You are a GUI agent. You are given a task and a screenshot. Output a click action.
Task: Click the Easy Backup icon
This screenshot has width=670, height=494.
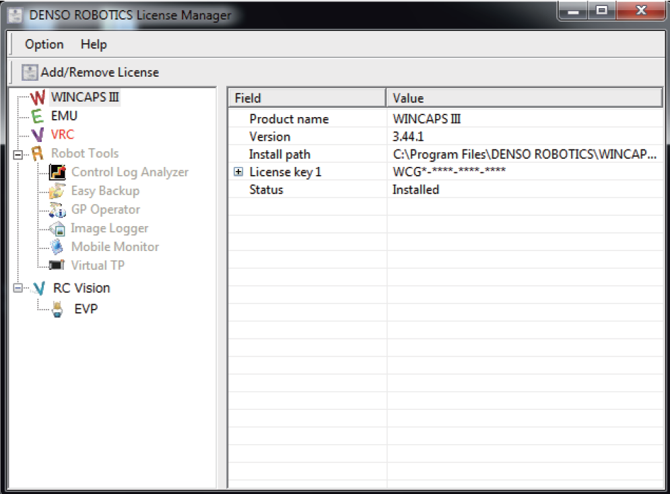57,191
